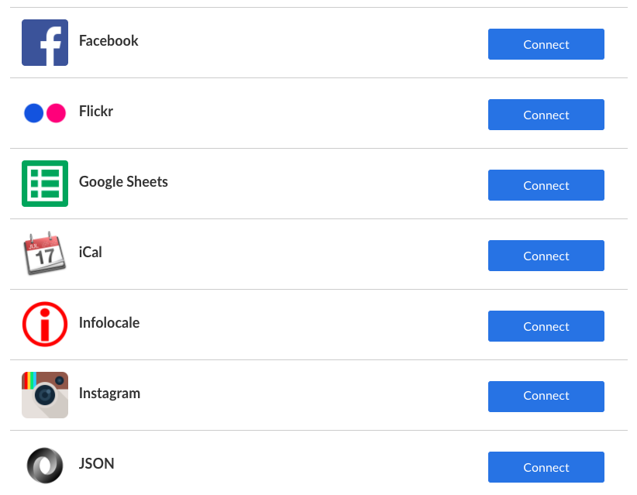Click the Facebook label text
Screen dimensions: 637x495
108,40
